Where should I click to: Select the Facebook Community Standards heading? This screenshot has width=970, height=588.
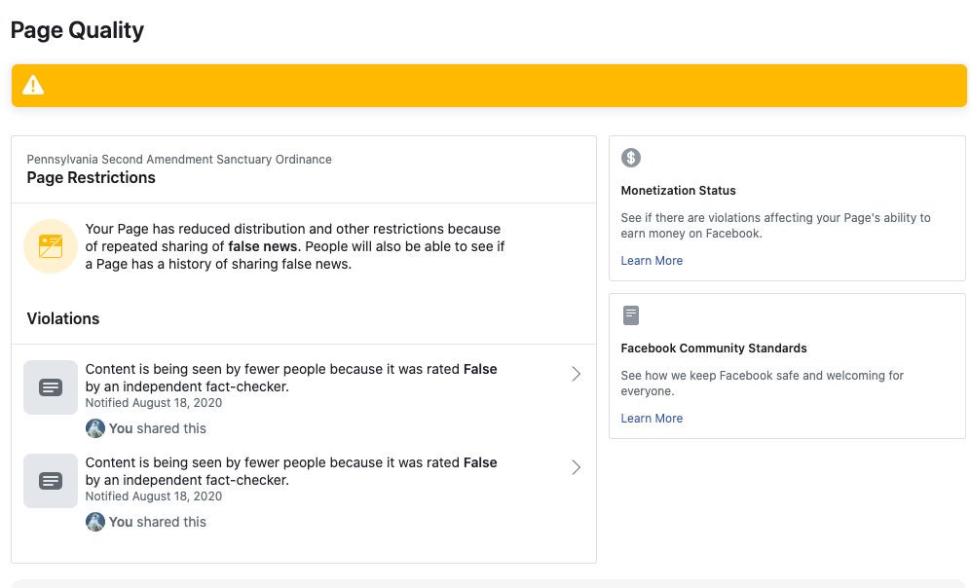714,349
